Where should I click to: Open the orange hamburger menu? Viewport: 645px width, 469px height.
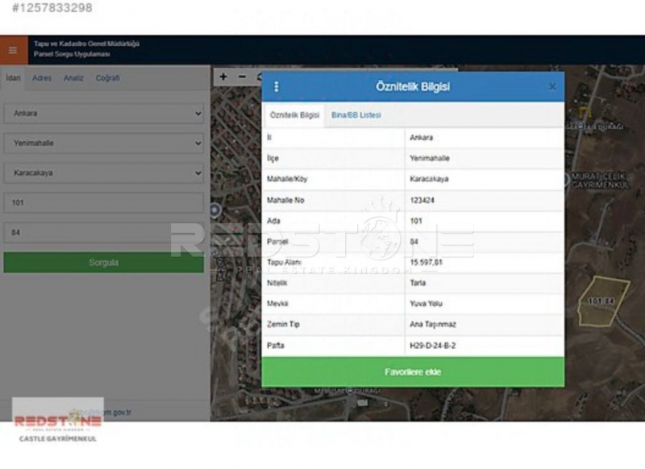12,49
